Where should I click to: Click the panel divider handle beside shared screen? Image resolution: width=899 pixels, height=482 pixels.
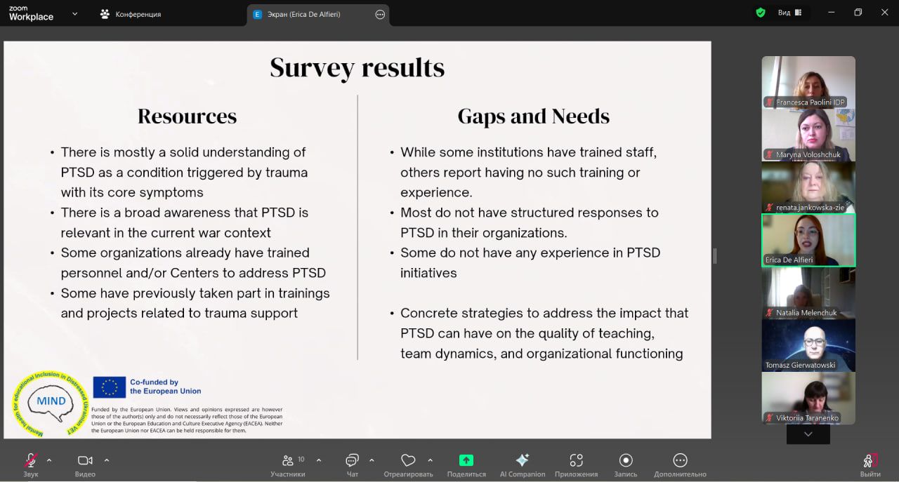[x=715, y=256]
